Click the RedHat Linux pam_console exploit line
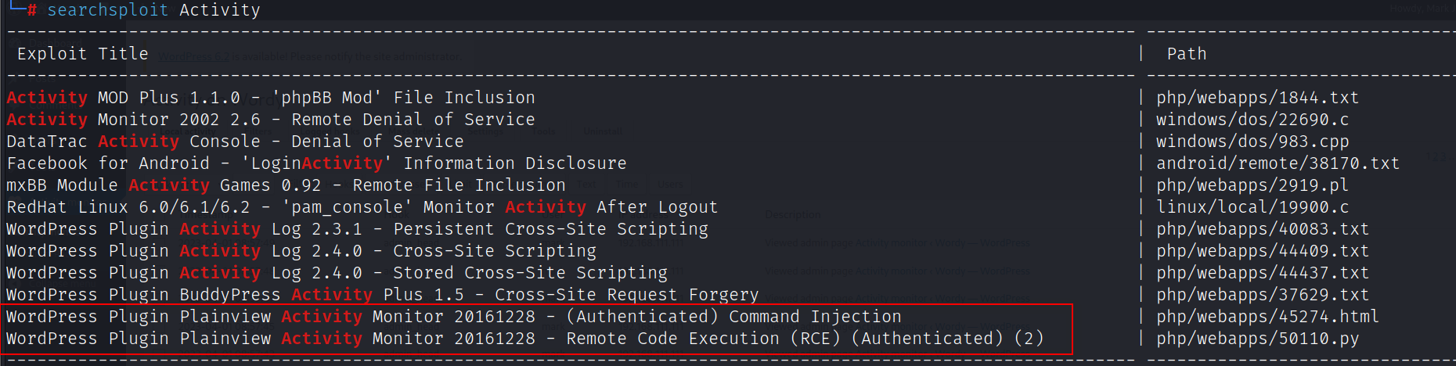 pos(362,207)
